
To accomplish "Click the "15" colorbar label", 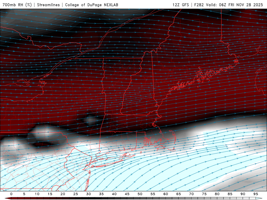I will (x=50, y=194).
